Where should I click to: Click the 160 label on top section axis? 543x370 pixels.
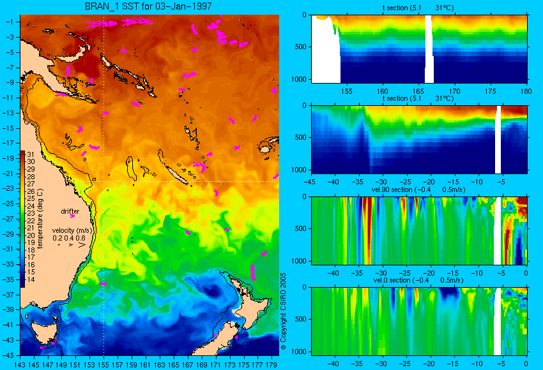pyautogui.click(x=382, y=91)
